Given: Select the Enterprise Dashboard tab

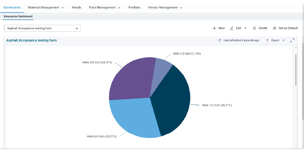Looking at the screenshot, I should tap(18, 17).
